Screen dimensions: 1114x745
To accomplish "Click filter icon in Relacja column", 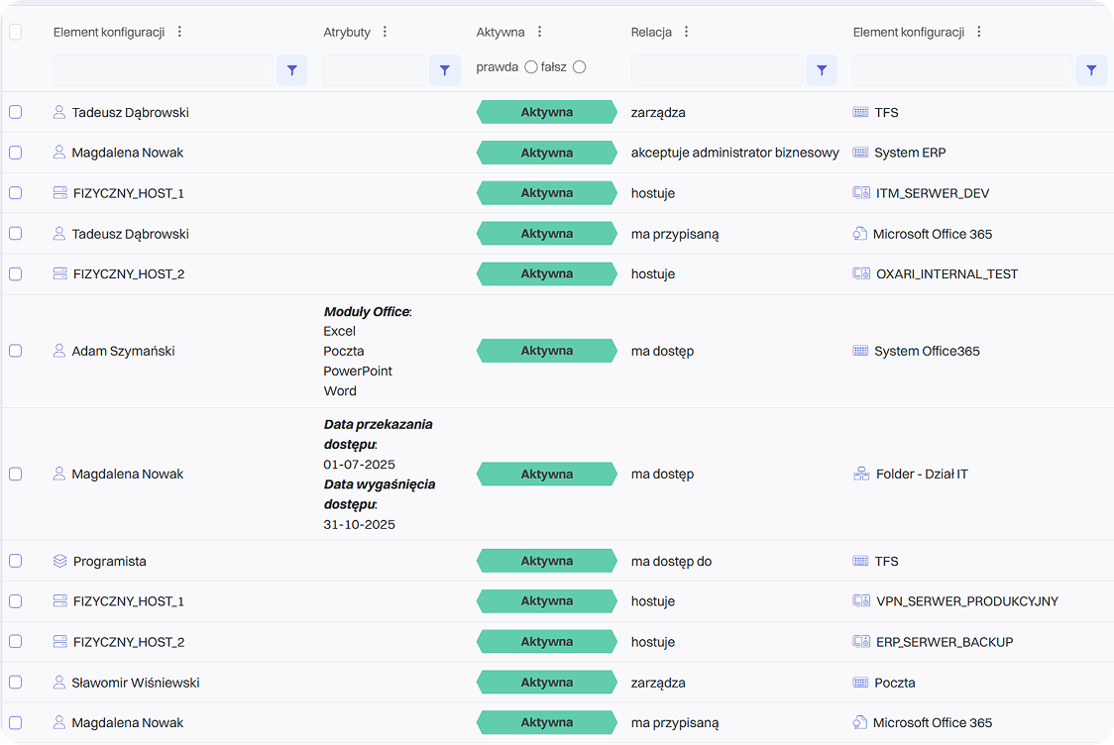I will click(x=821, y=70).
